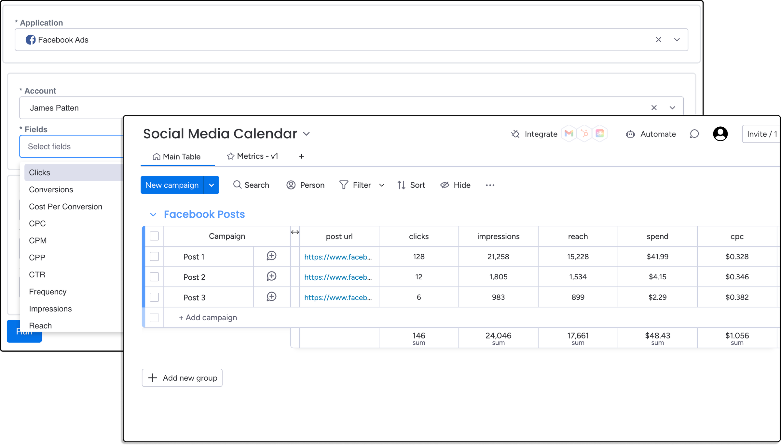Open the user profile avatar
This screenshot has width=781, height=445.
coord(720,134)
